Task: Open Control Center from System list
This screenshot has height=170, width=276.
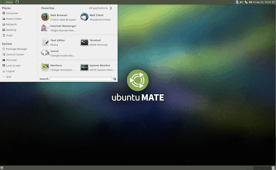Action: (13, 55)
